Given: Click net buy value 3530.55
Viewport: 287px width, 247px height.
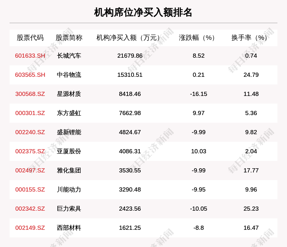Looking at the screenshot, I should (x=130, y=170).
